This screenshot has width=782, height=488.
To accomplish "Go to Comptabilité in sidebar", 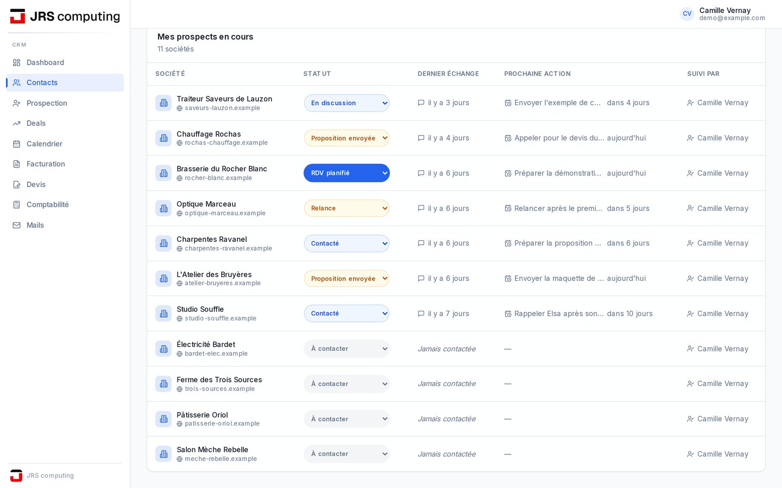I will click(65, 204).
